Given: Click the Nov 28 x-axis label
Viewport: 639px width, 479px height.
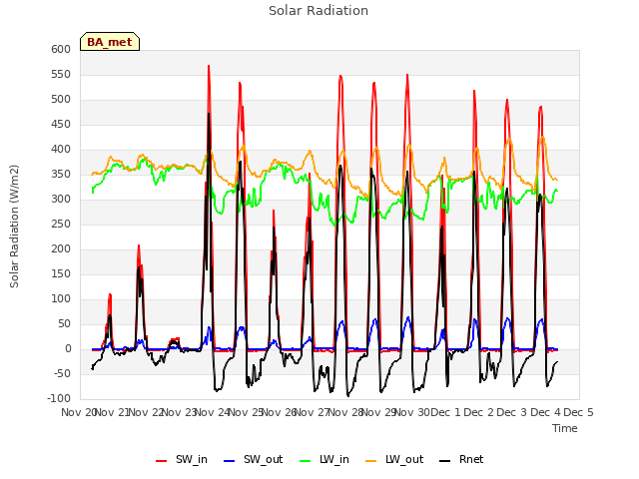Looking at the screenshot, I should 345,412.
